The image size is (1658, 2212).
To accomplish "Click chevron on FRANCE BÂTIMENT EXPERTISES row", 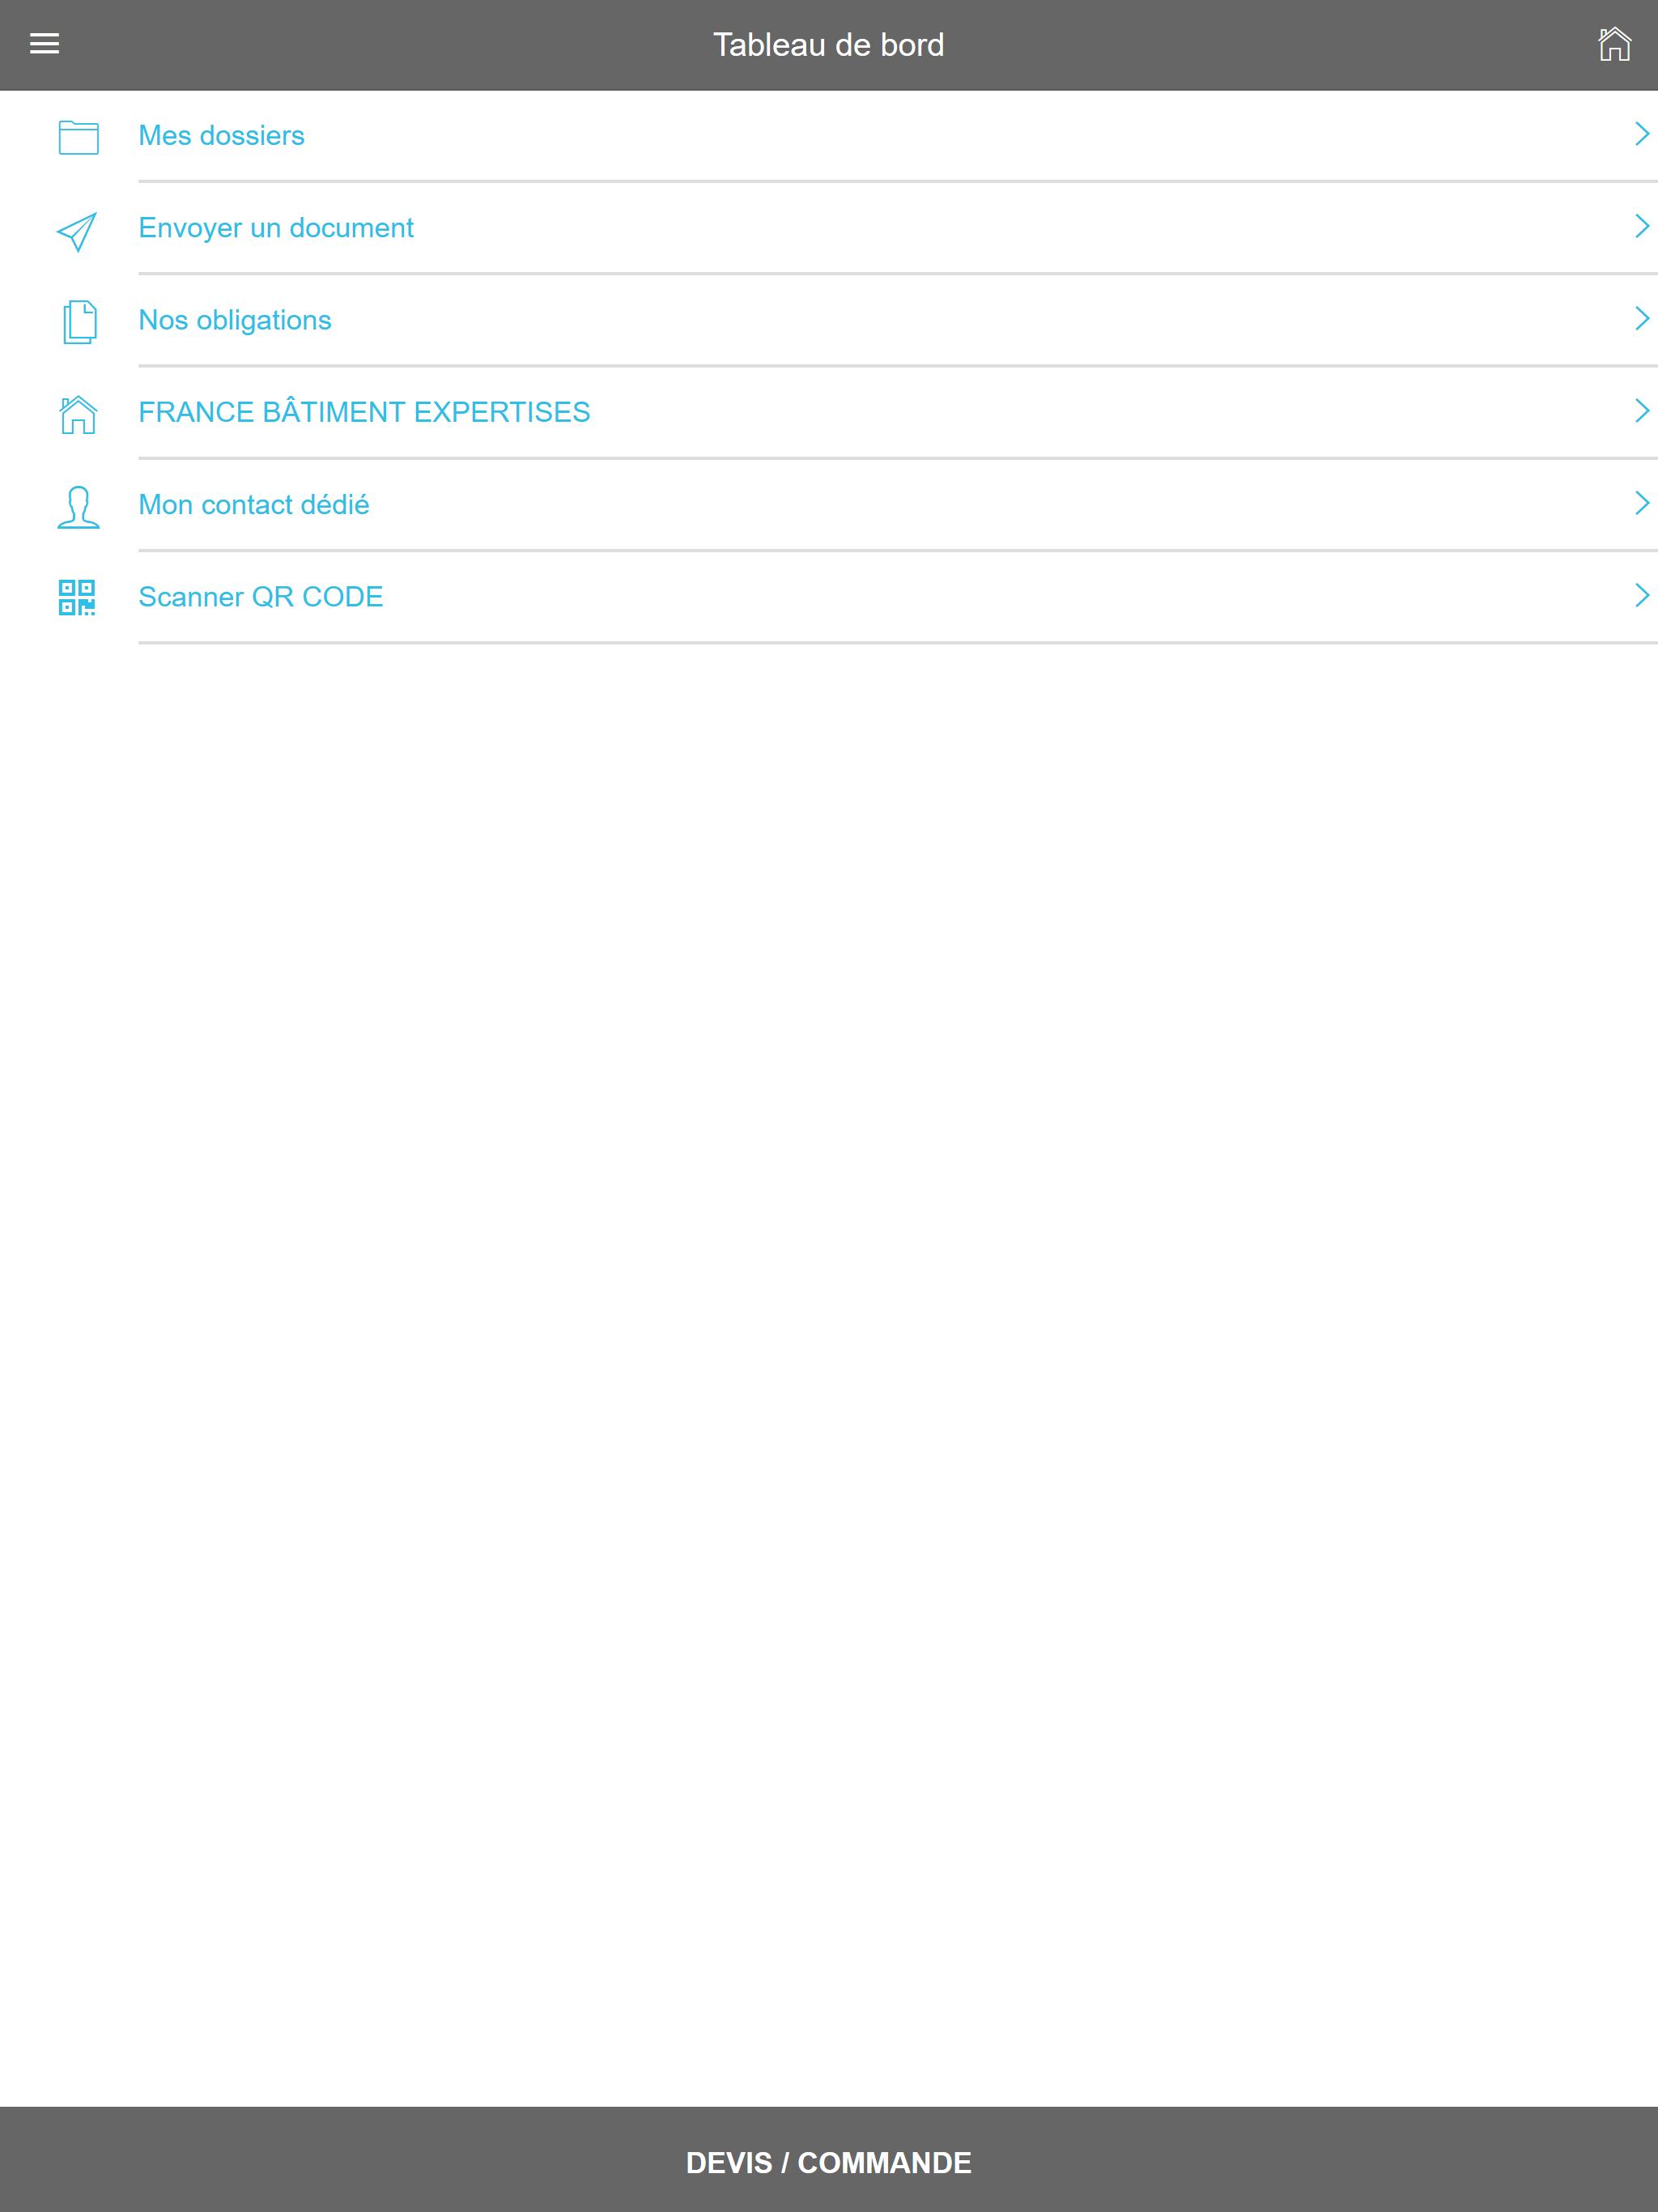I will click(1641, 410).
